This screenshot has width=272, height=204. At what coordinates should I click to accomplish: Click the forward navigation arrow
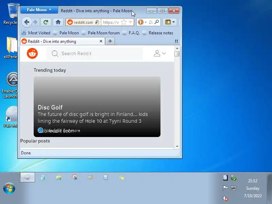coord(35,22)
